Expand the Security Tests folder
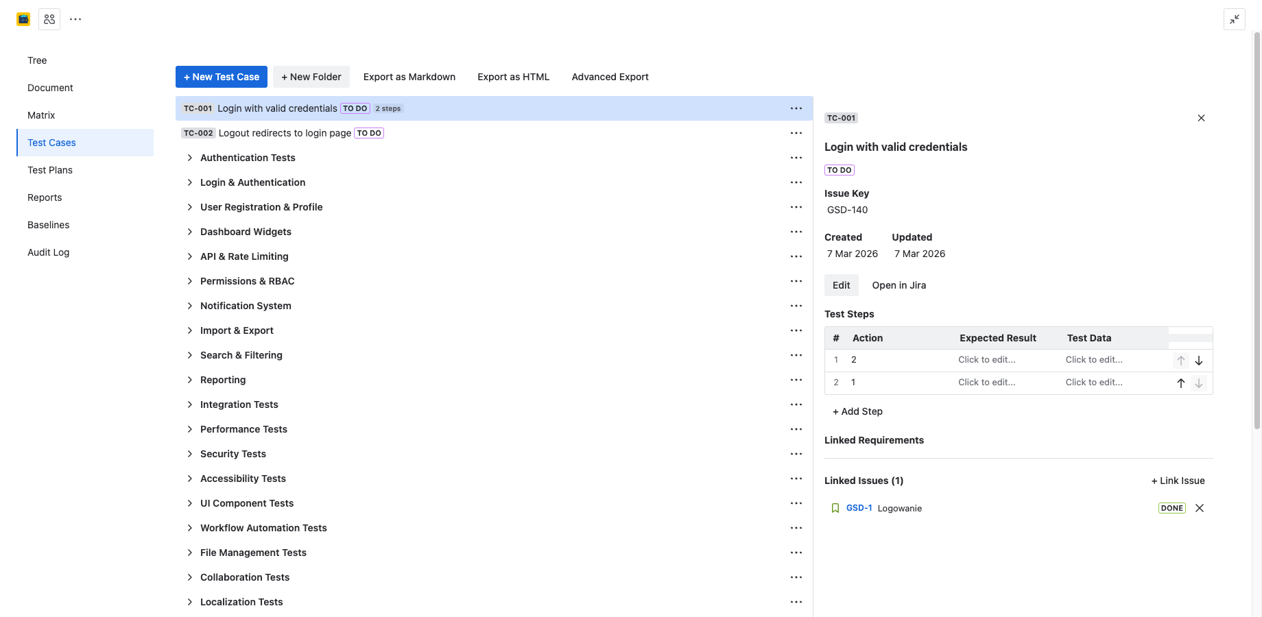The height and width of the screenshot is (617, 1262). click(x=190, y=453)
